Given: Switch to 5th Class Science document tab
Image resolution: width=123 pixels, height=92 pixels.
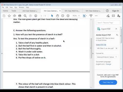Looking at the screenshot, I should (93, 11).
